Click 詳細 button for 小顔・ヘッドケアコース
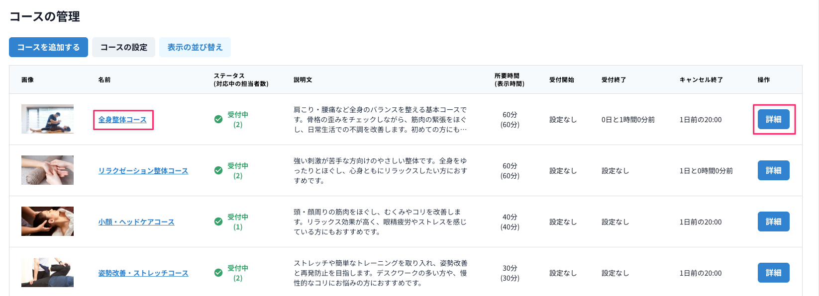The width and height of the screenshot is (819, 296). (x=773, y=222)
